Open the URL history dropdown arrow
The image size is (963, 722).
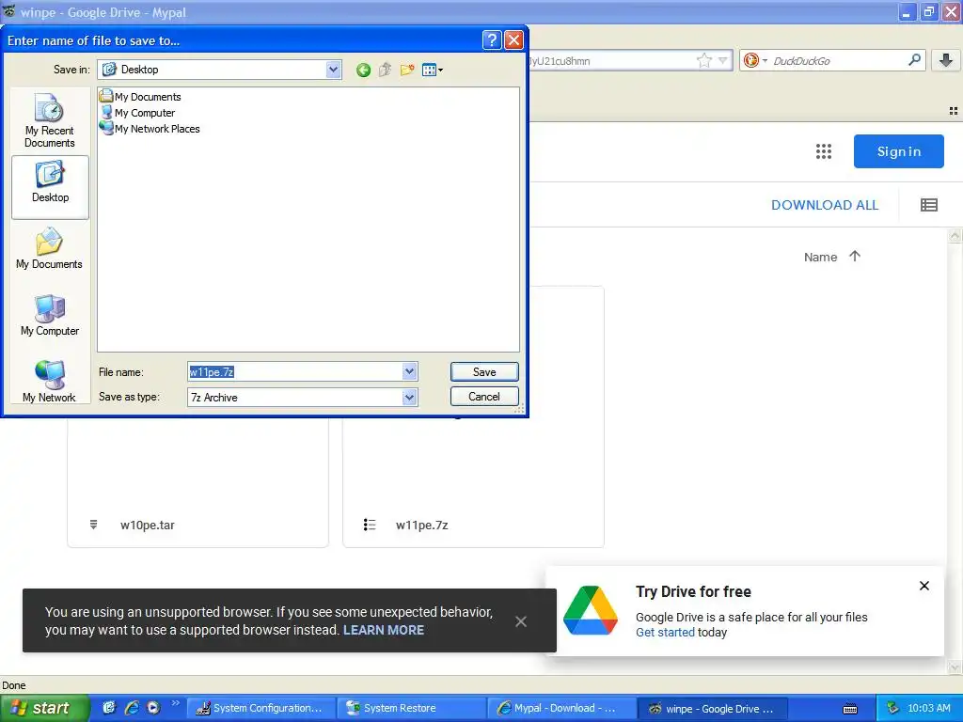[723, 60]
